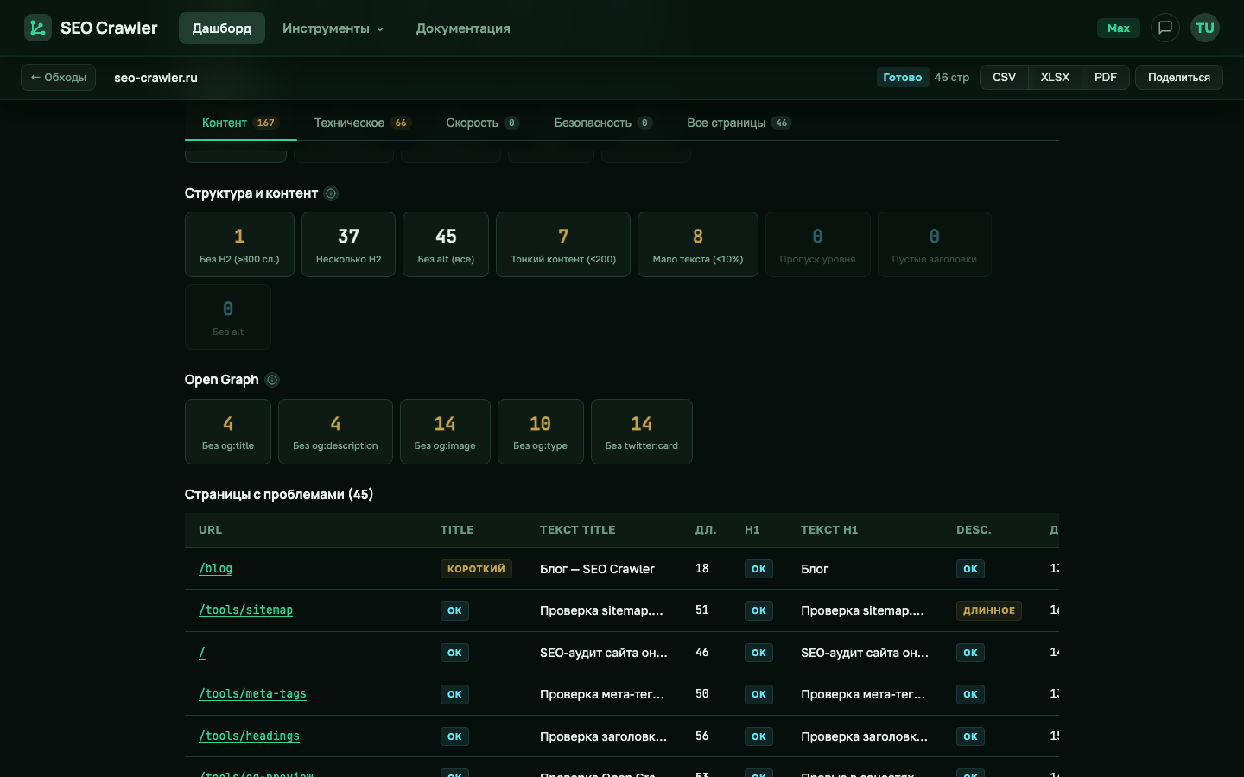The image size is (1244, 777).
Task: Open the root / URL link
Action: [x=202, y=653]
